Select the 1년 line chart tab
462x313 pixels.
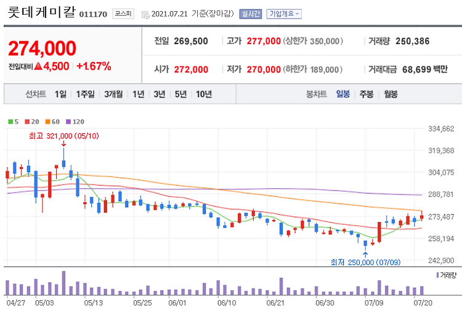pyautogui.click(x=138, y=94)
